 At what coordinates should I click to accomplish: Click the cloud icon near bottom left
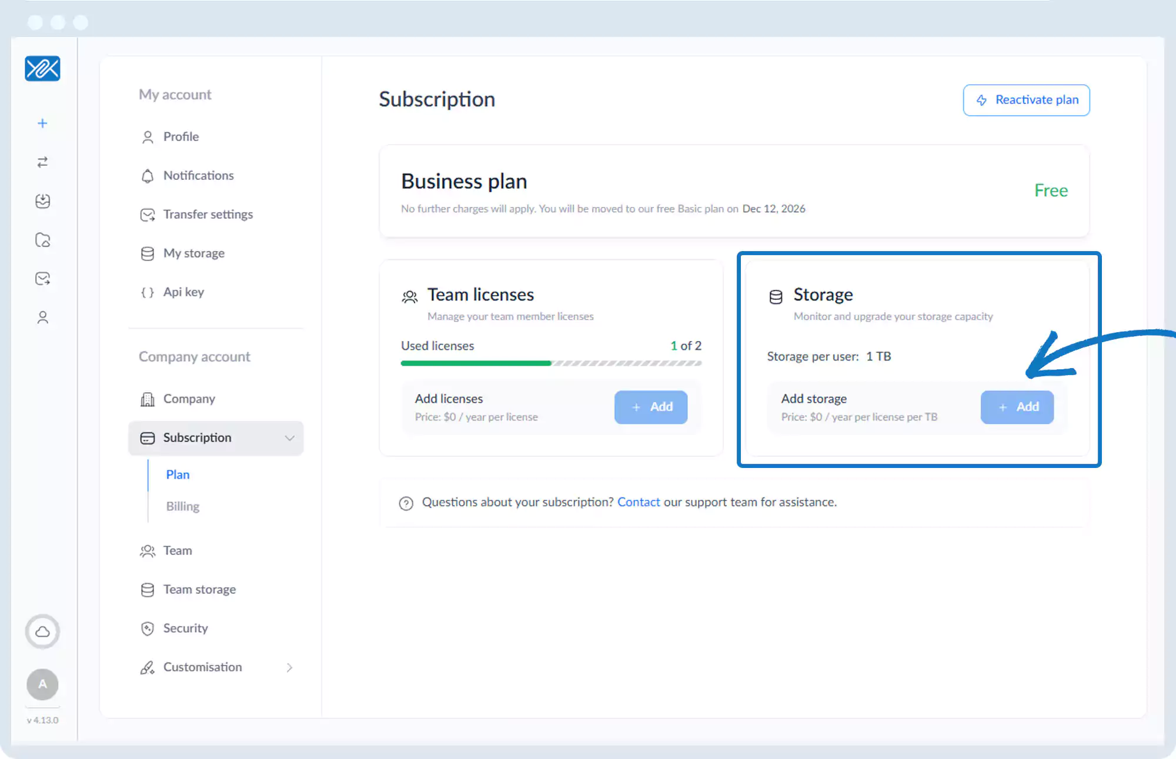point(42,631)
